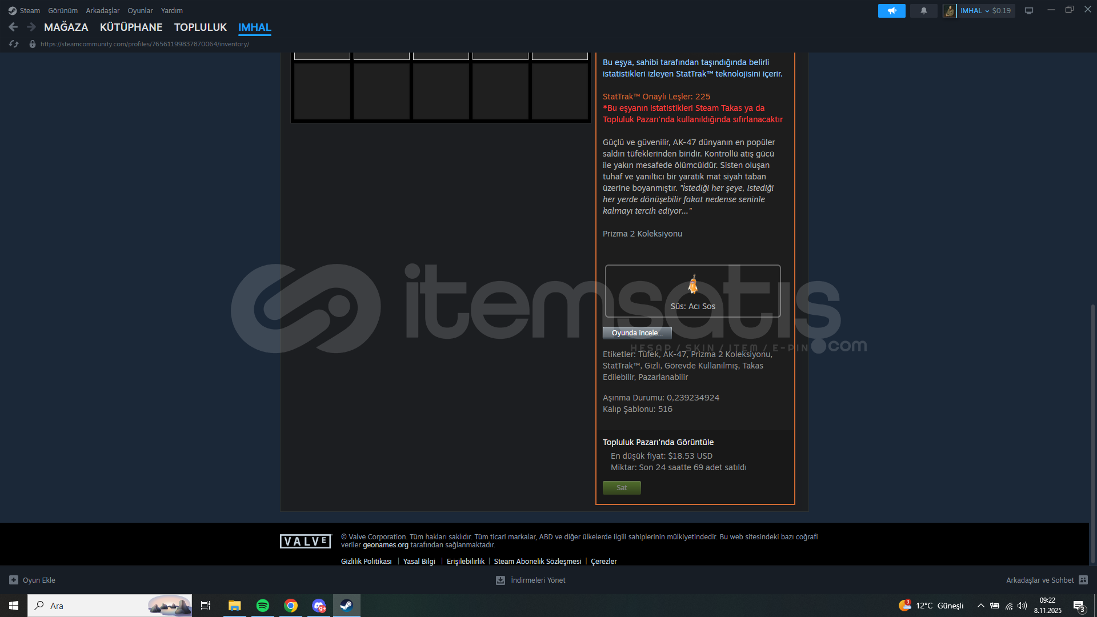Open the İndirmeleri Yönet download icon

[x=501, y=580]
